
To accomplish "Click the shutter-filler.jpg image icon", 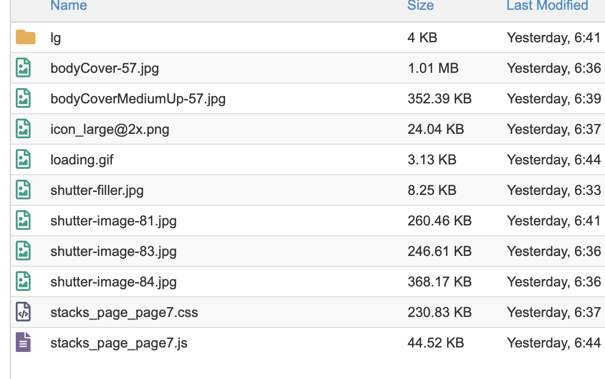I will coord(23,190).
